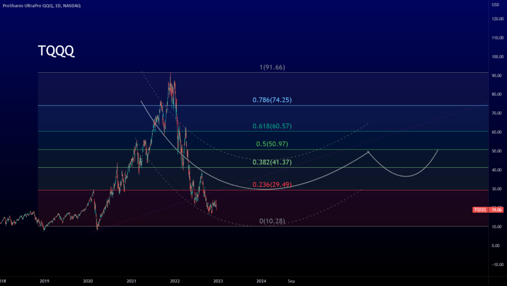Click the Sep marker on the time axis

tap(291, 281)
